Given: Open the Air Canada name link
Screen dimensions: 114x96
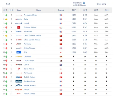Looking at the screenshot, I should tap(28, 73).
